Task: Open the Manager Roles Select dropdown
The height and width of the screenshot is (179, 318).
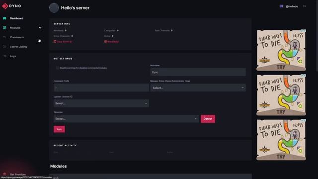Action: click(x=198, y=88)
